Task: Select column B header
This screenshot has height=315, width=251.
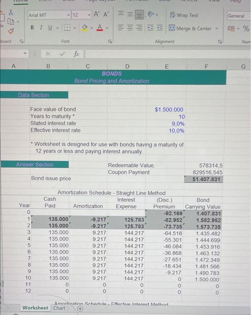Action: point(48,66)
